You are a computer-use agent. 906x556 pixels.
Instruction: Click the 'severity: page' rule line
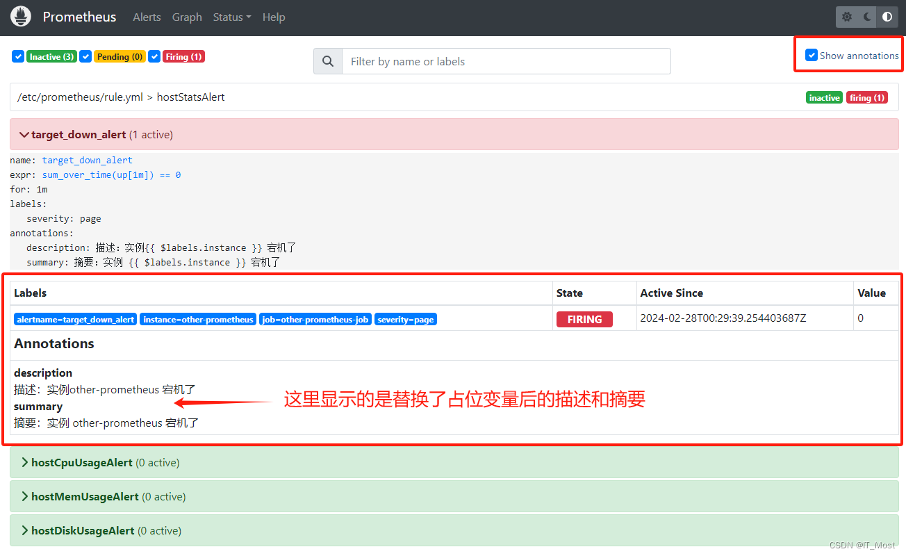click(x=64, y=218)
